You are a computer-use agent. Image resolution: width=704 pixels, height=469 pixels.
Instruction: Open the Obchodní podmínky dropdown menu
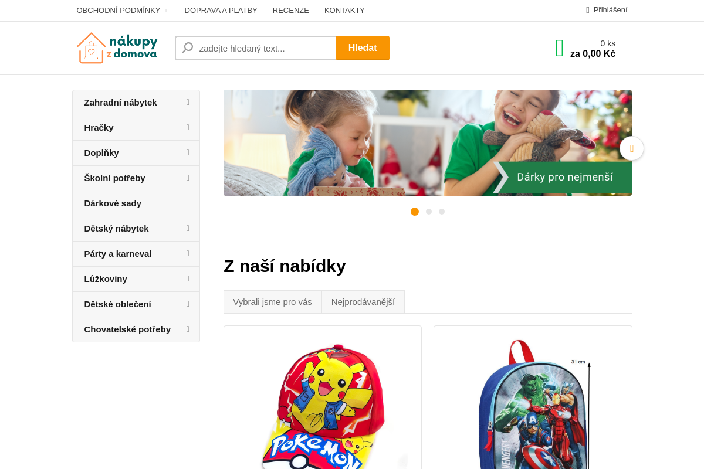coord(122,11)
